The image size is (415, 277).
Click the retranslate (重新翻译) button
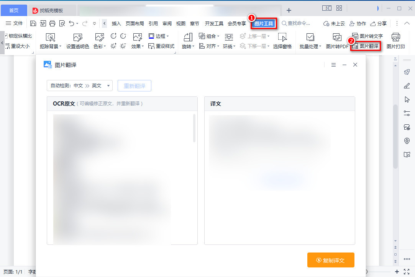point(134,85)
